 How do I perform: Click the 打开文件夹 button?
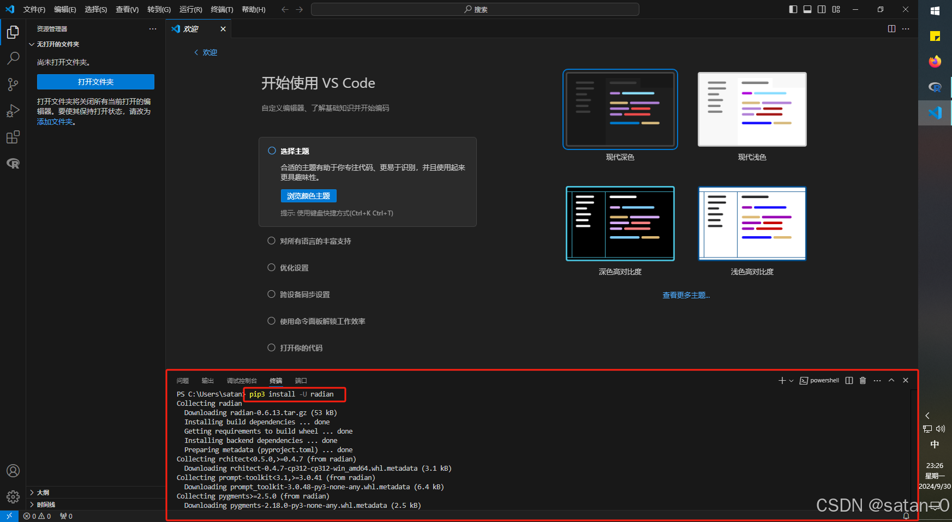click(x=95, y=82)
